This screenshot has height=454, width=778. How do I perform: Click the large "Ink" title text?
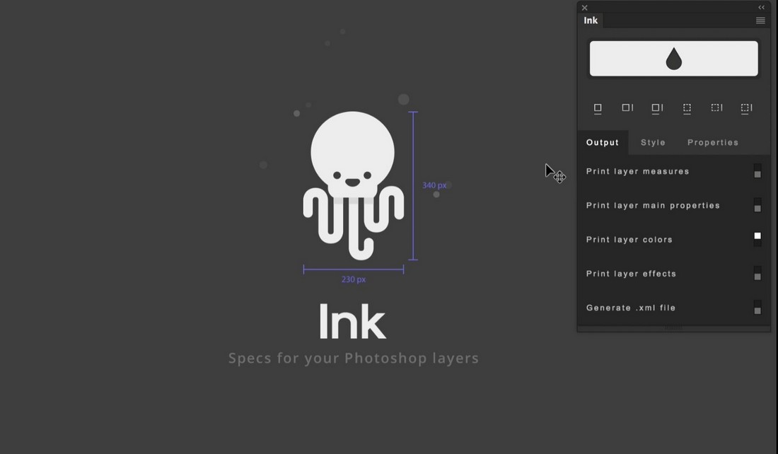[352, 322]
